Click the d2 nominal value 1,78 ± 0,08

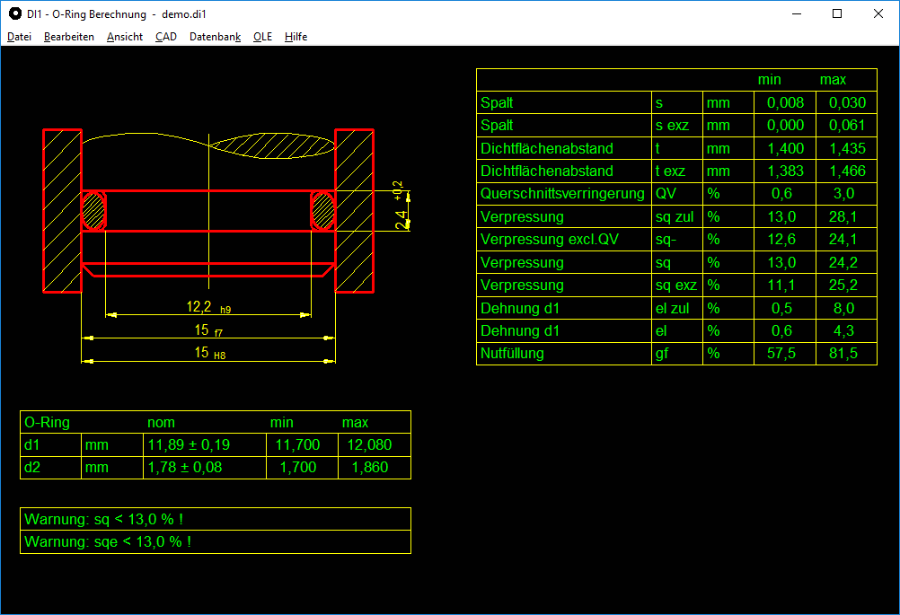pos(184,468)
